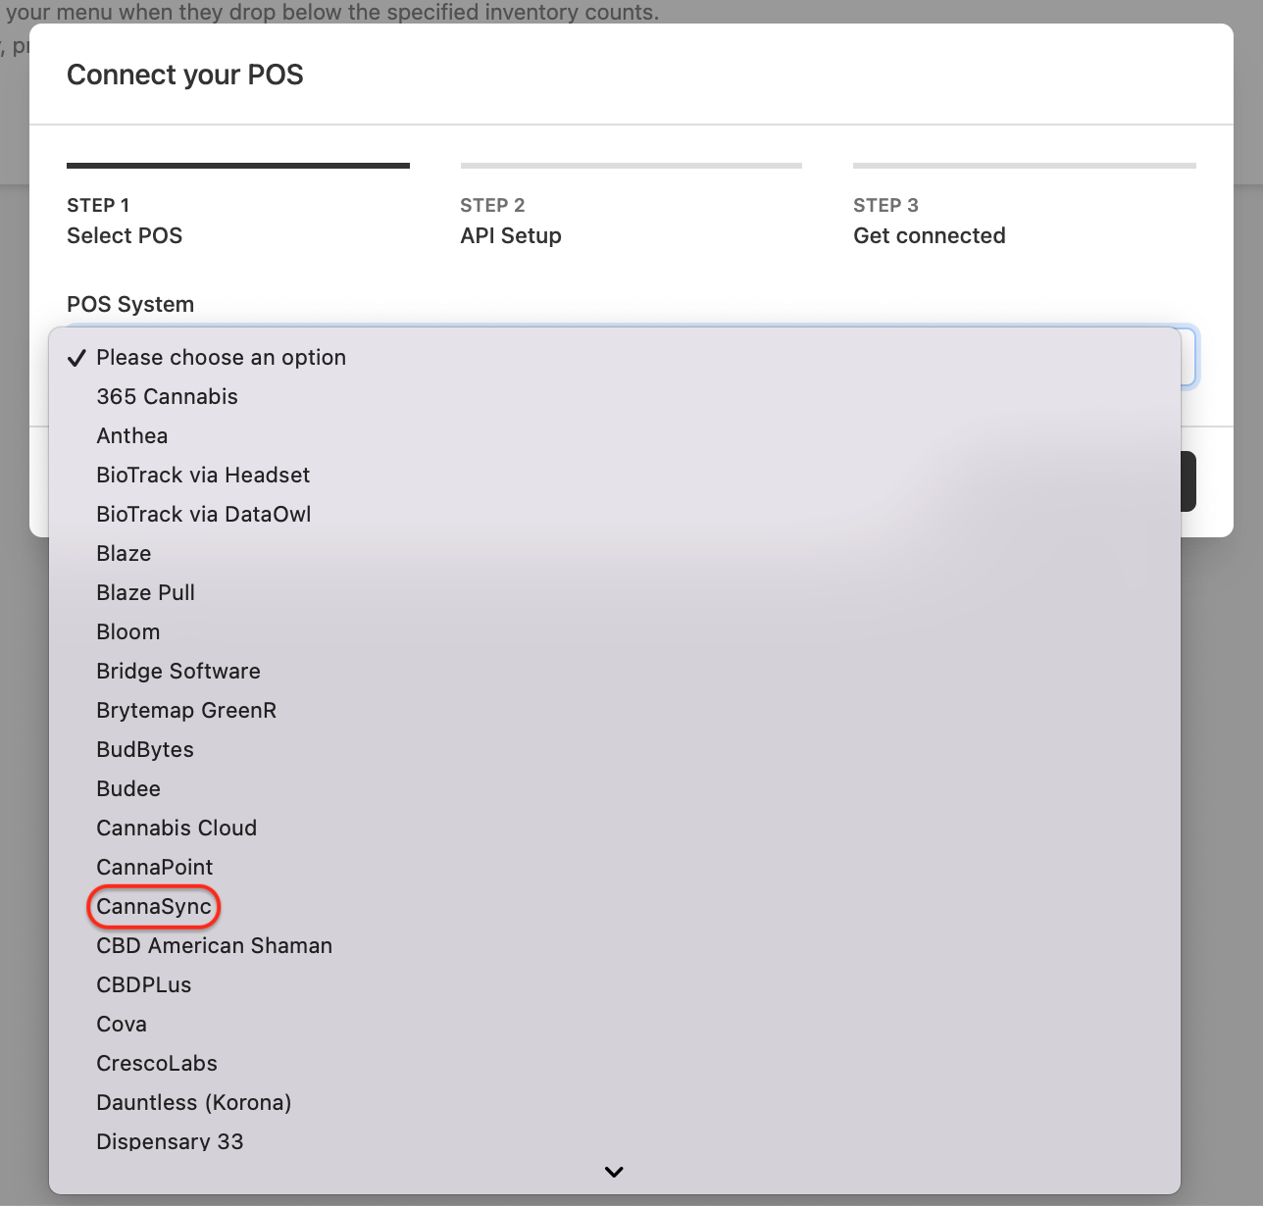Go to Step 2 API Setup

click(631, 206)
